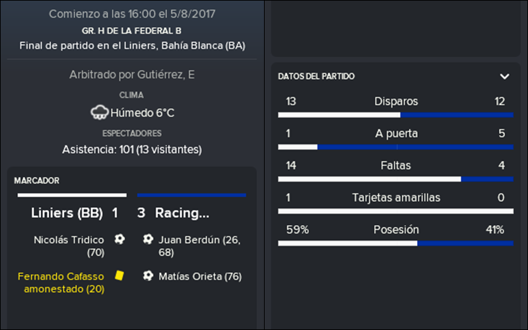The width and height of the screenshot is (528, 330).
Task: Click the Disparos stat bar
Action: click(x=395, y=115)
